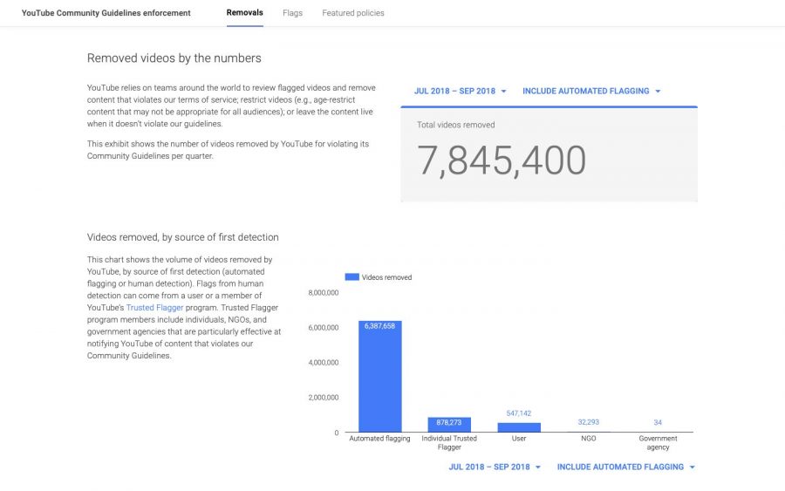Follow the Trusted Flagger link
Screen dimensions: 785x491
tap(154, 307)
